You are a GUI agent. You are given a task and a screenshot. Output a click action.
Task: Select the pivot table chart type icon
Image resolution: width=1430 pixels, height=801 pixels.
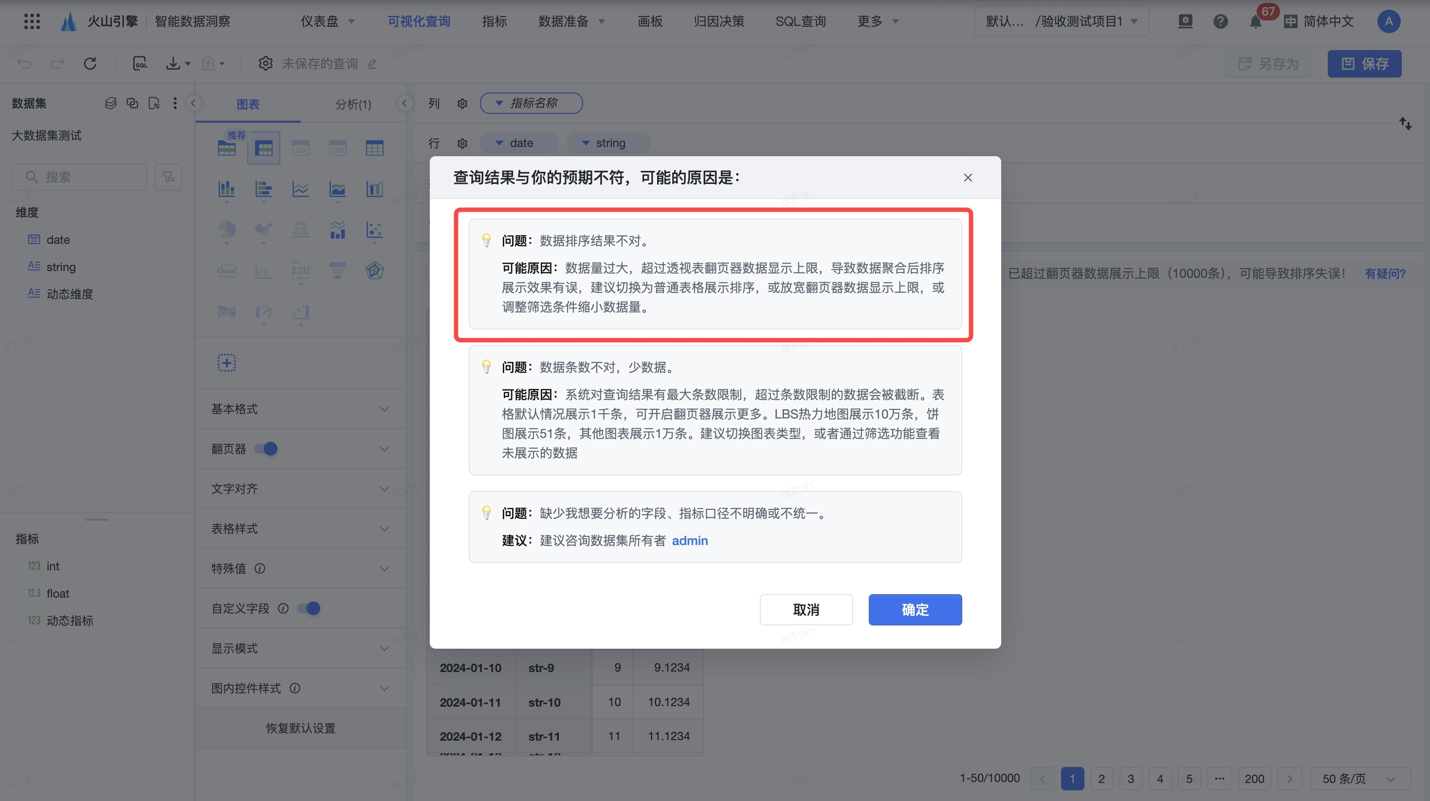click(264, 147)
